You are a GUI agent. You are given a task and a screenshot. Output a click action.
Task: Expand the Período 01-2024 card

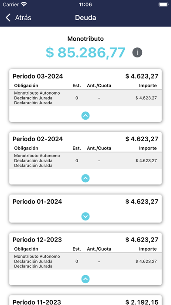tap(85, 216)
